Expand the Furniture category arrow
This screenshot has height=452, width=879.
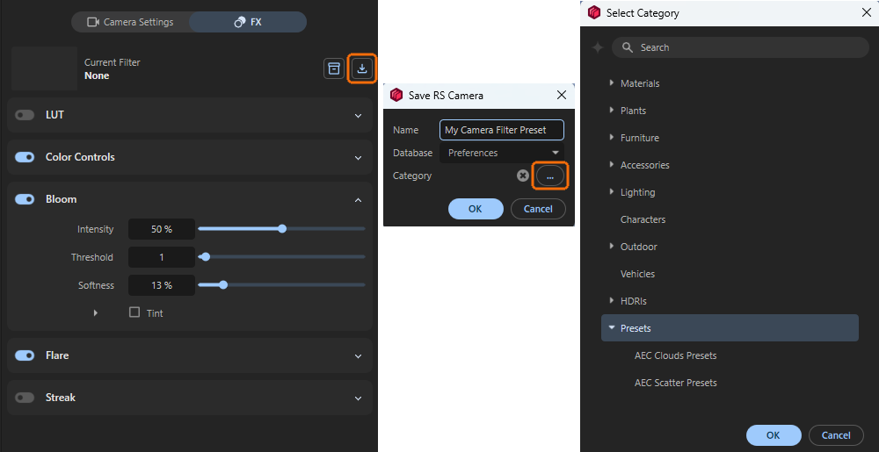[x=612, y=137]
